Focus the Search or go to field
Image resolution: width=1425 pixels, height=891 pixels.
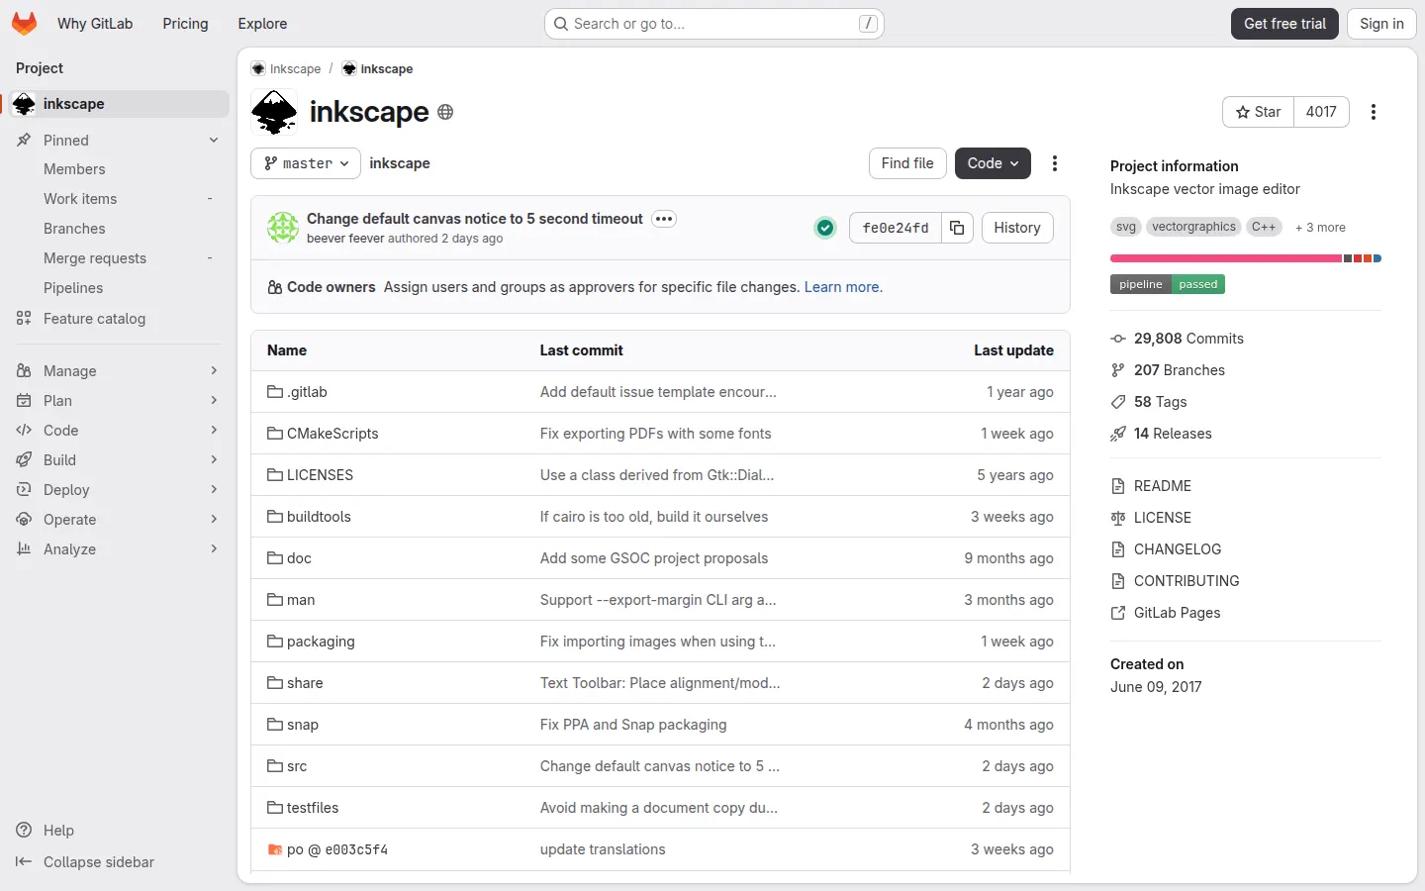point(713,24)
